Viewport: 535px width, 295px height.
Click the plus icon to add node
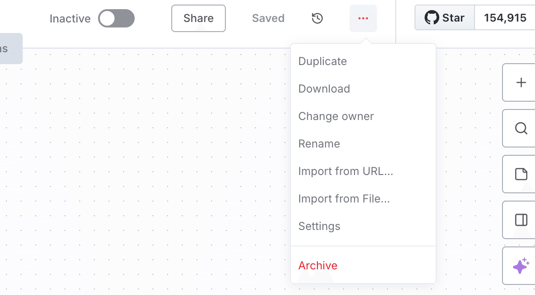tap(521, 82)
